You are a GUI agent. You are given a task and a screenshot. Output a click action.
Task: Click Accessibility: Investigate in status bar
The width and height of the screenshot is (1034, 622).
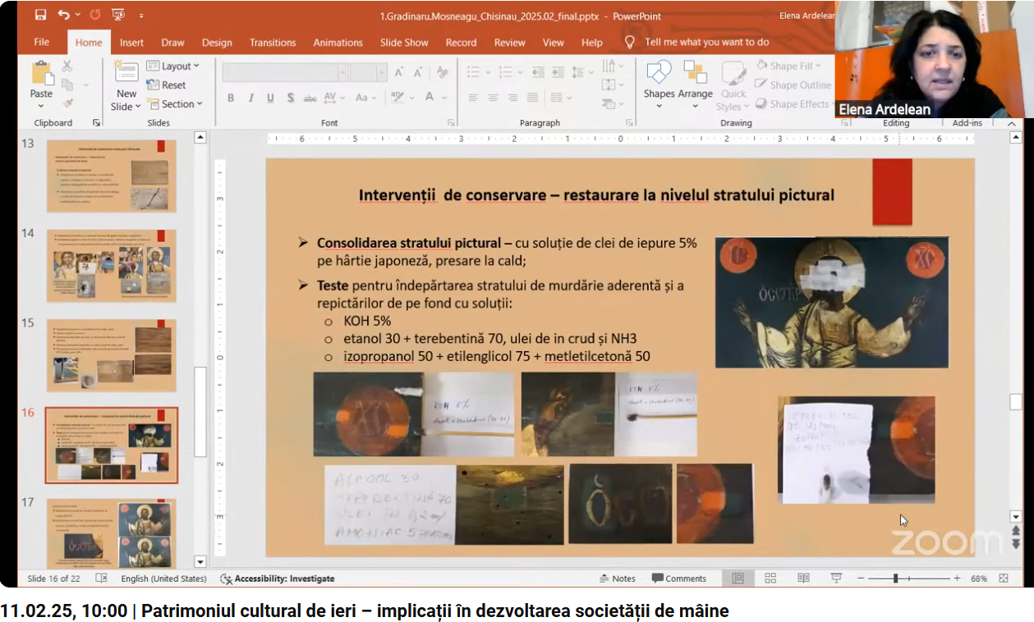click(x=278, y=578)
